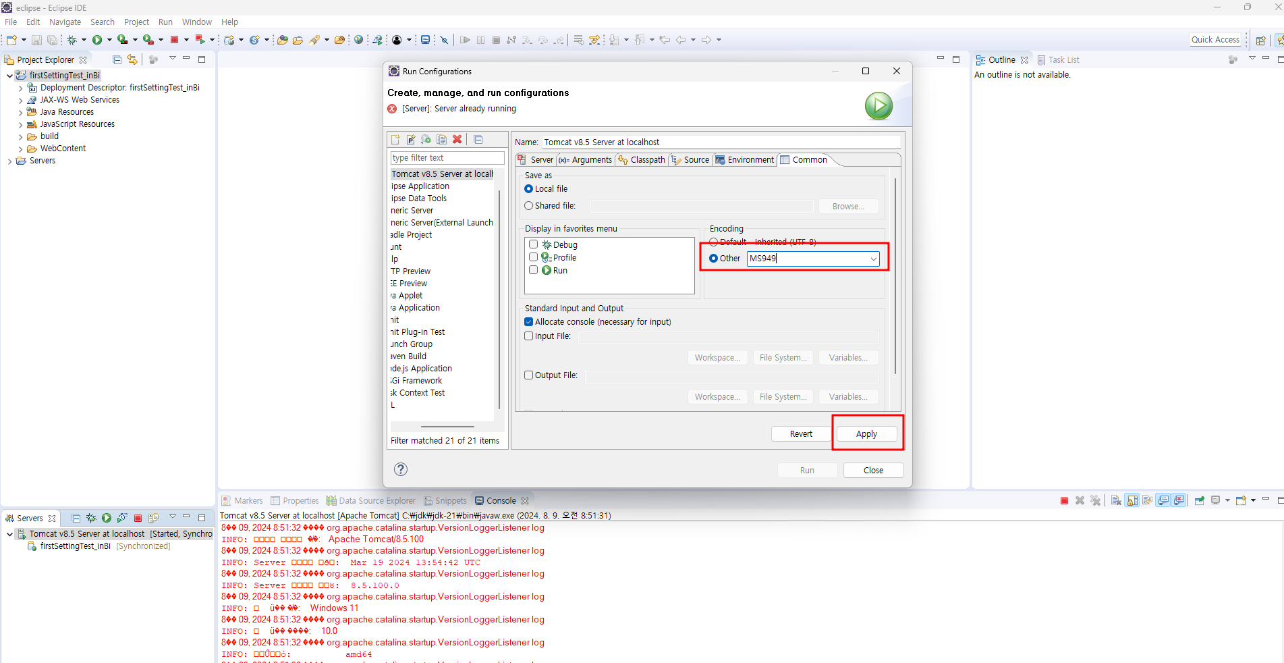This screenshot has height=663, width=1284.
Task: Click the red Stop icon in main toolbar
Action: (174, 40)
